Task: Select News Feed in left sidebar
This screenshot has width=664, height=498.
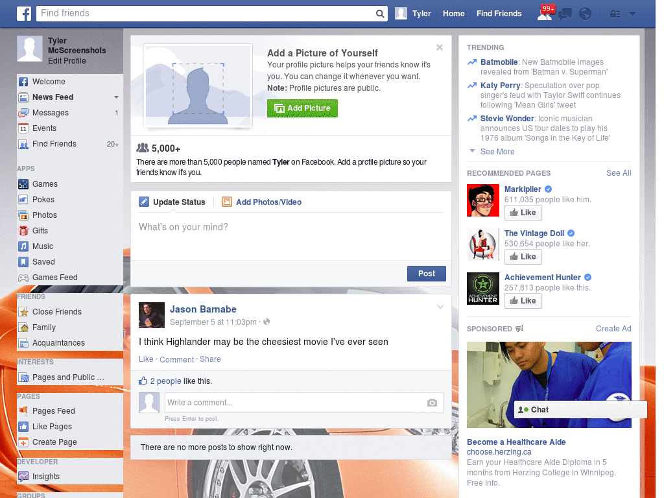Action: [53, 97]
